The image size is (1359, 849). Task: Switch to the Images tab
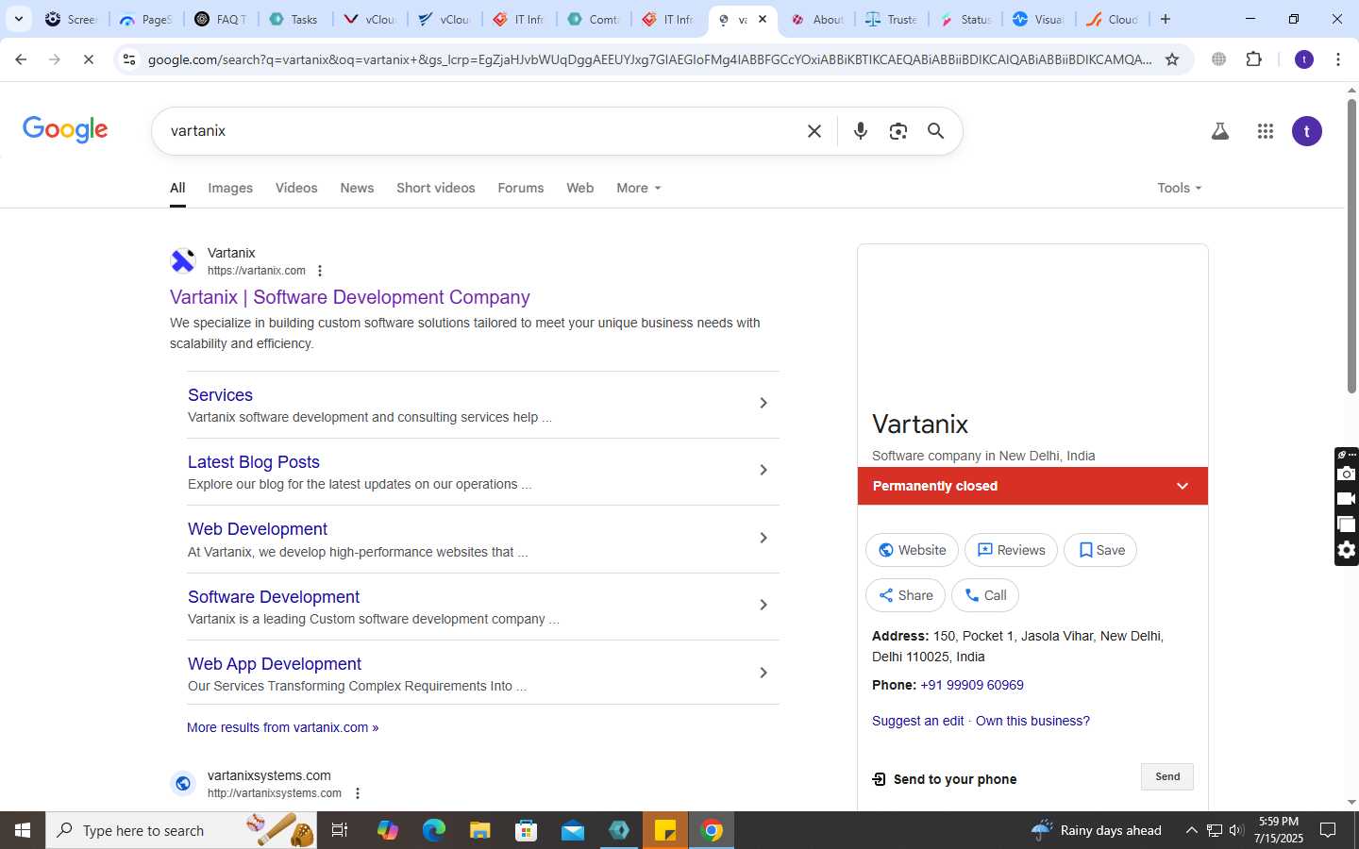pyautogui.click(x=230, y=188)
